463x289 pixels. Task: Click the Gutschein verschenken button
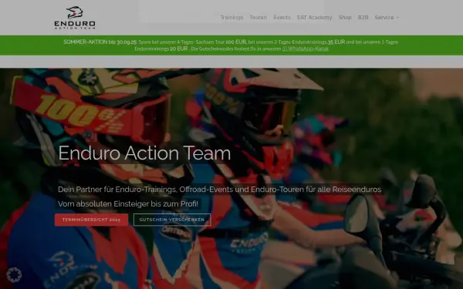click(x=172, y=220)
